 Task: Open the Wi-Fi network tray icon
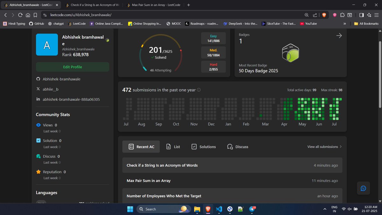point(344,209)
